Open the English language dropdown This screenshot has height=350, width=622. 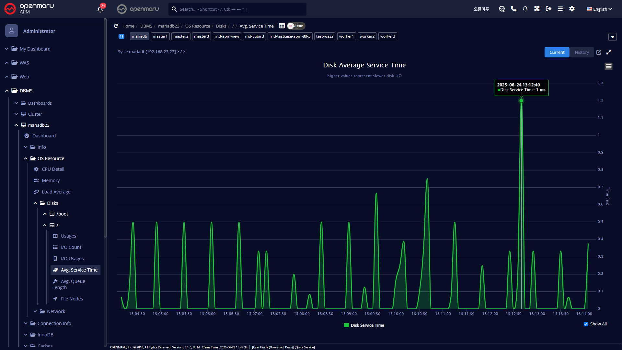599,9
